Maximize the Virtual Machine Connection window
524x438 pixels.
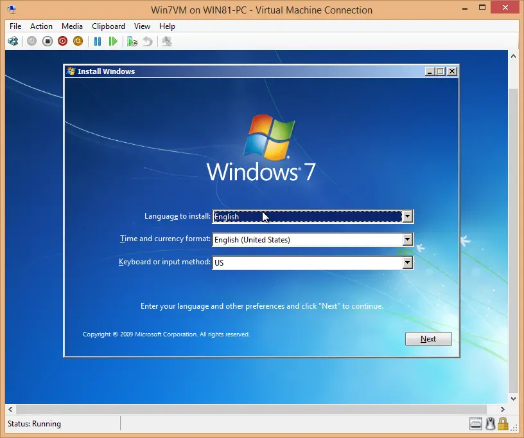pyautogui.click(x=482, y=7)
